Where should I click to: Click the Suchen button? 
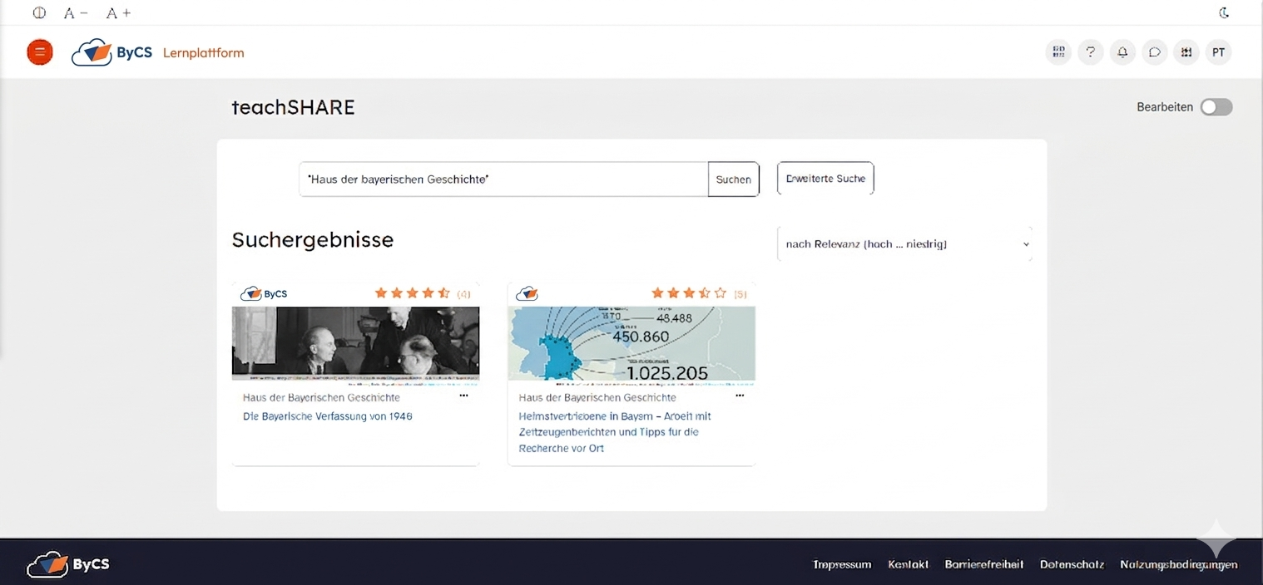coord(733,179)
